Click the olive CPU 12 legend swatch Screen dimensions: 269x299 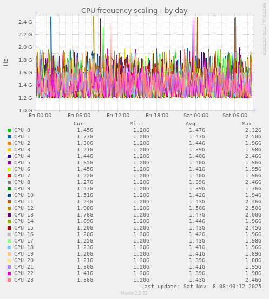coord(9,208)
